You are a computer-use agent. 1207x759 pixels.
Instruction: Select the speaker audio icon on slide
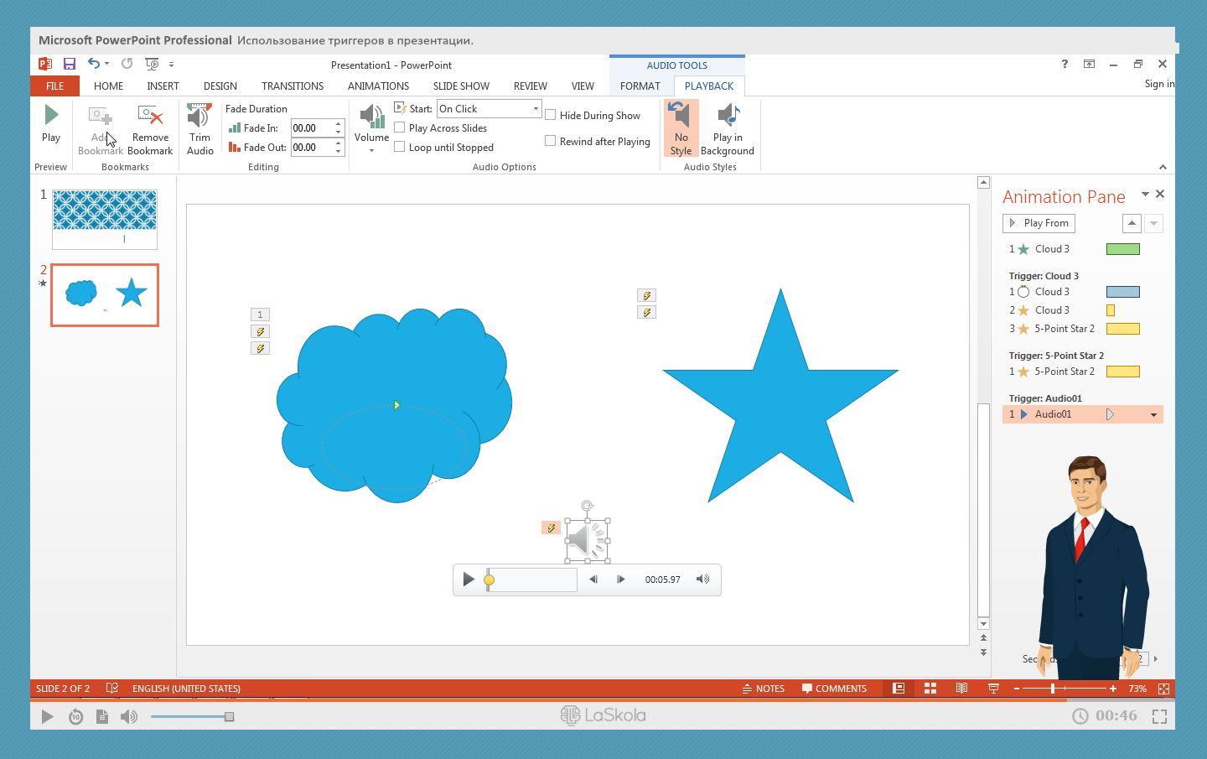[x=587, y=540]
